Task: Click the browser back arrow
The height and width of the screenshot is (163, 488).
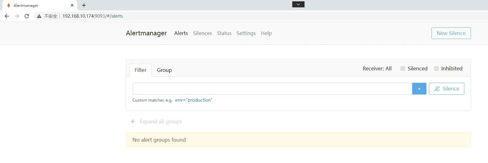Action: pyautogui.click(x=7, y=16)
